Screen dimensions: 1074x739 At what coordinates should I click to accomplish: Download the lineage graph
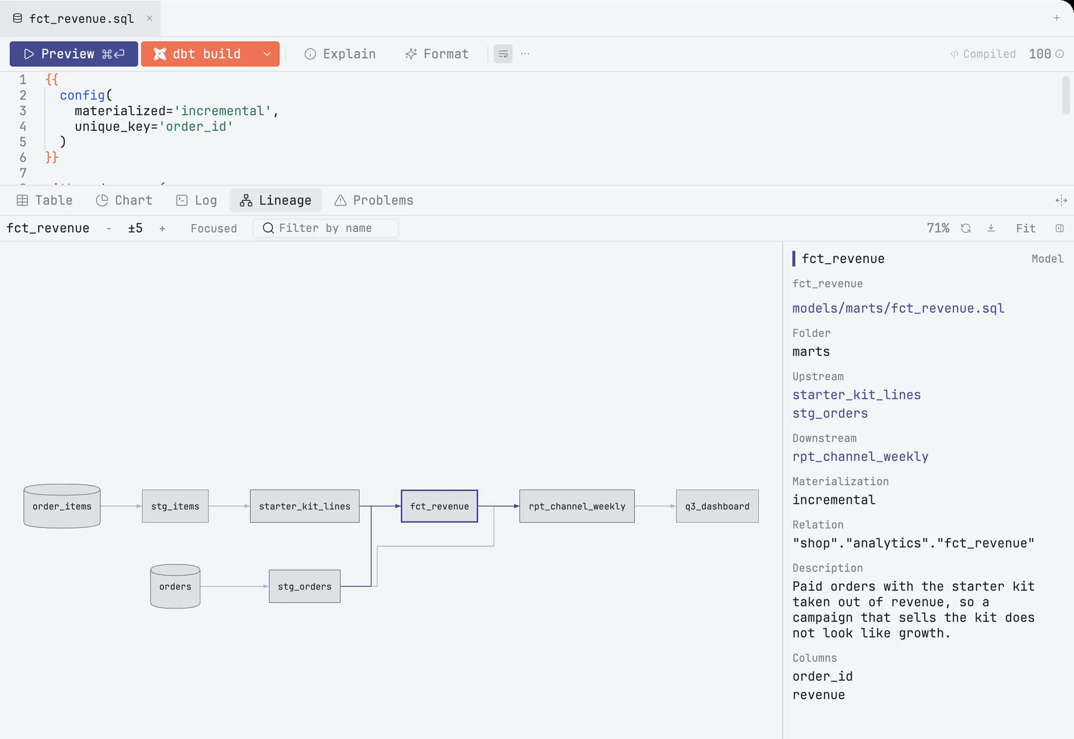pos(991,228)
